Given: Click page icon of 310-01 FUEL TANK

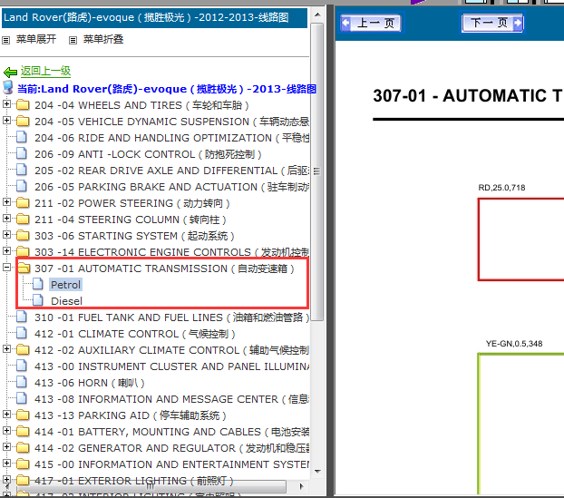Looking at the screenshot, I should [22, 317].
